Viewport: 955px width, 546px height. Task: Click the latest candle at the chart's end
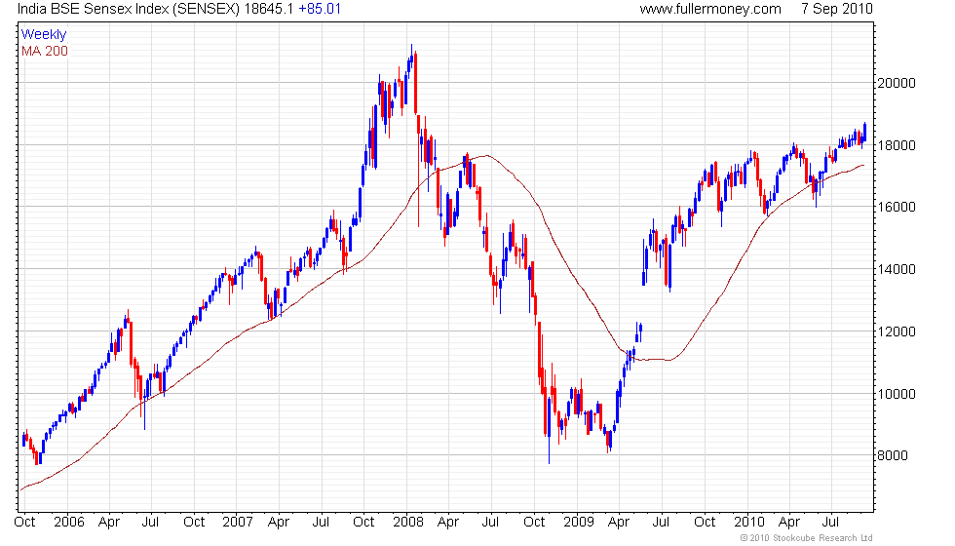[x=864, y=133]
